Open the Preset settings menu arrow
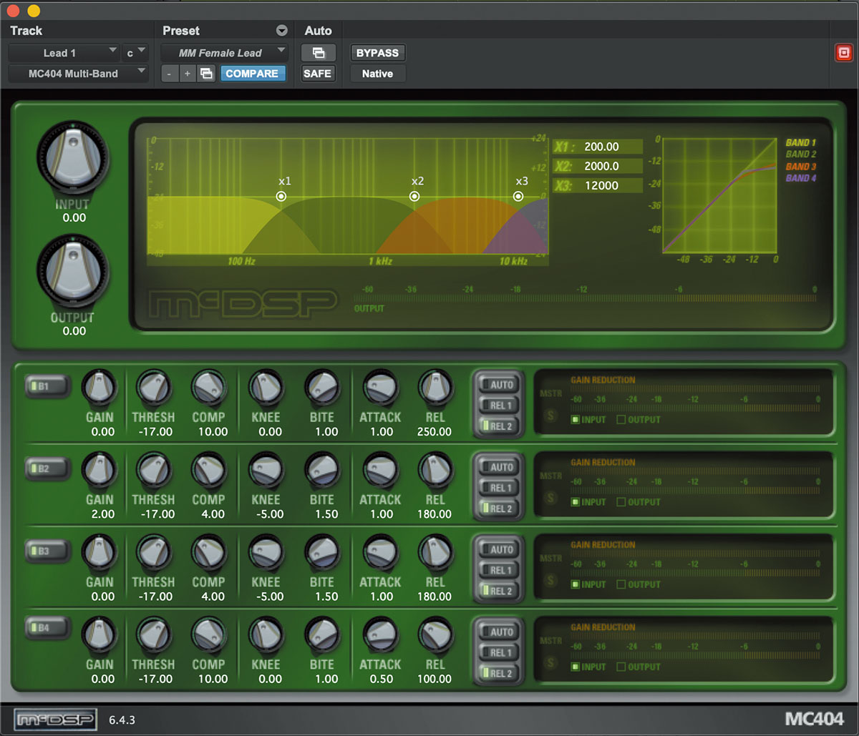The image size is (859, 736). (x=281, y=31)
